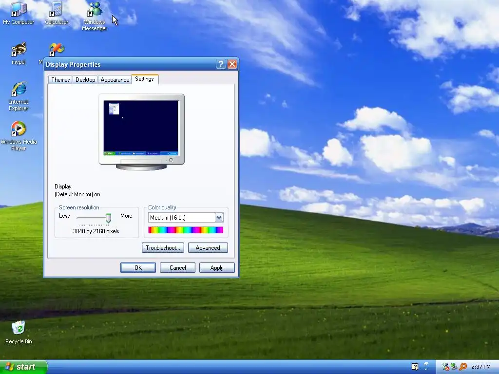Select the Internet Explorer desktop icon
Viewport: 499px width, 374px height.
click(x=19, y=96)
